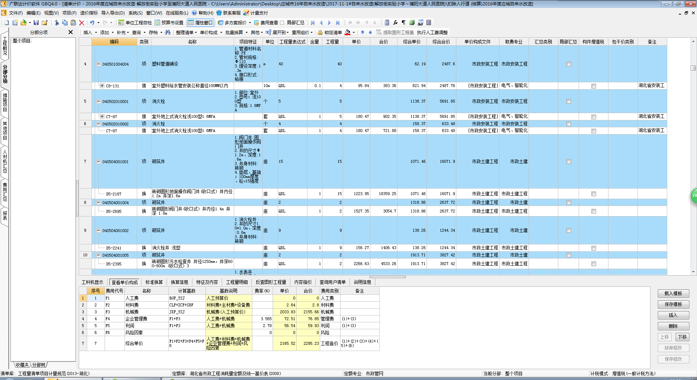
Task: Open the calculator icon in the toolbar
Action: [x=387, y=22]
